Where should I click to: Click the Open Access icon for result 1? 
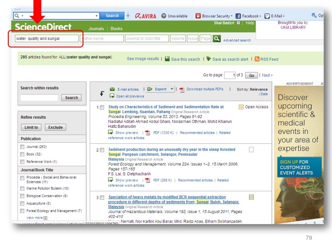[241, 107]
